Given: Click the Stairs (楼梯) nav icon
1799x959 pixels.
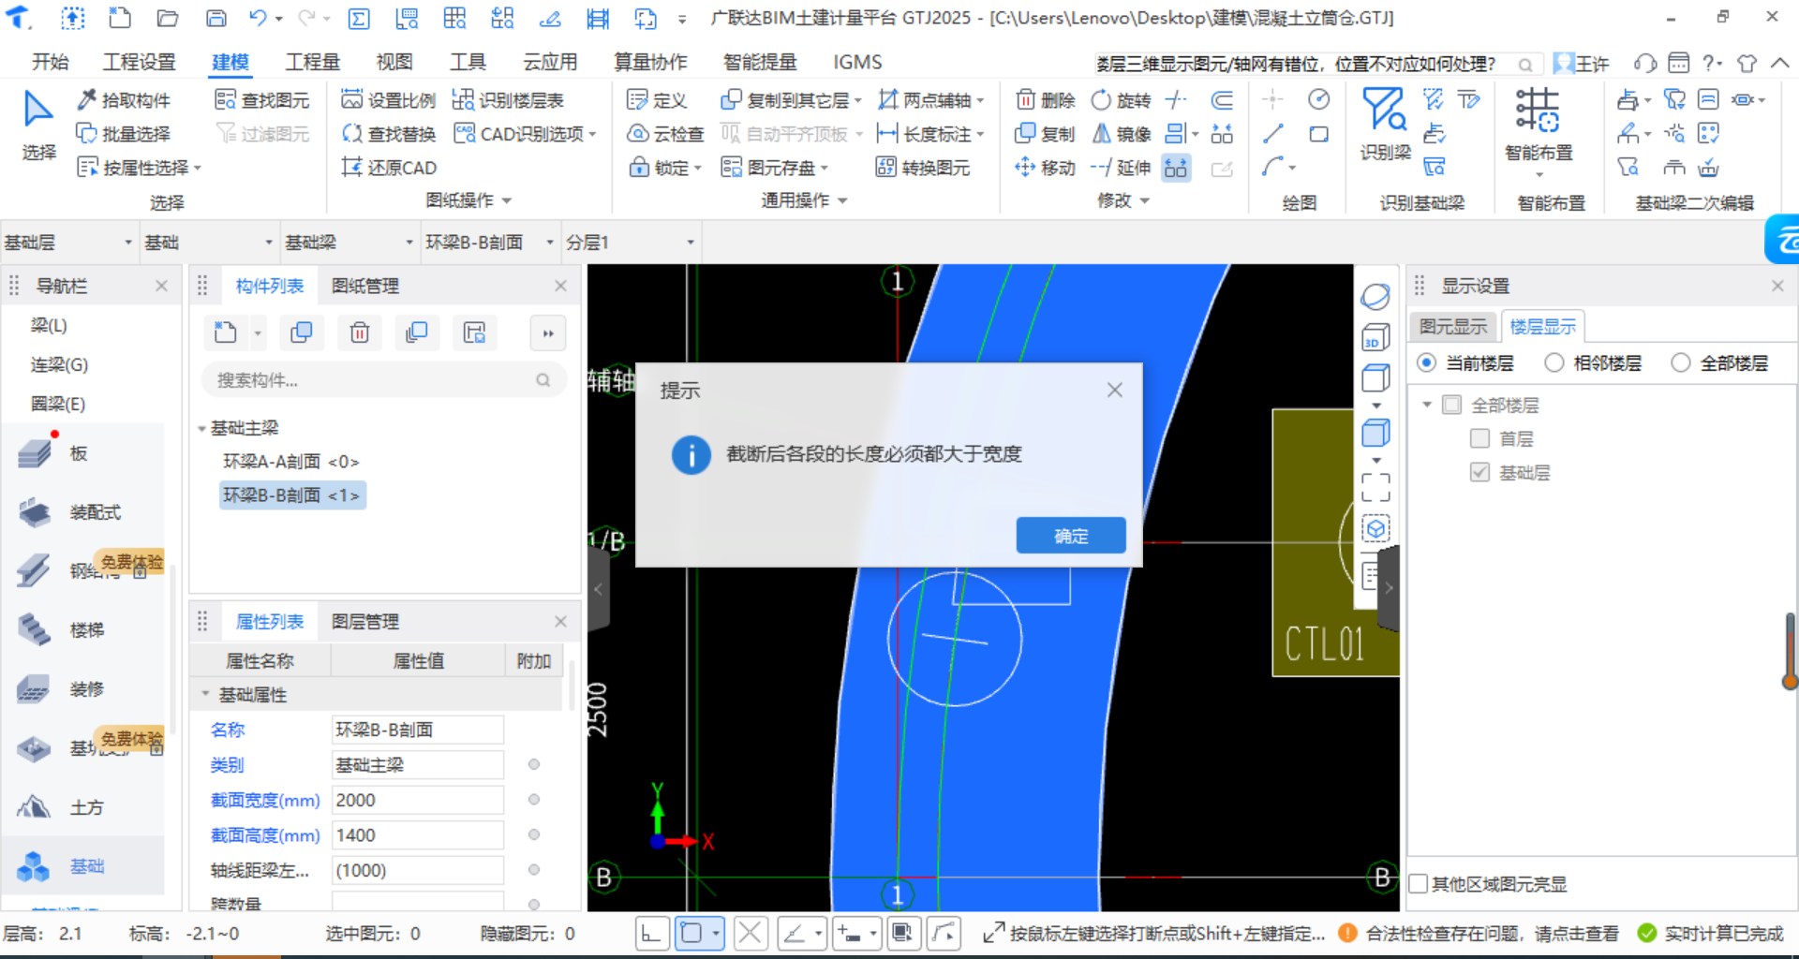Looking at the screenshot, I should [x=35, y=629].
